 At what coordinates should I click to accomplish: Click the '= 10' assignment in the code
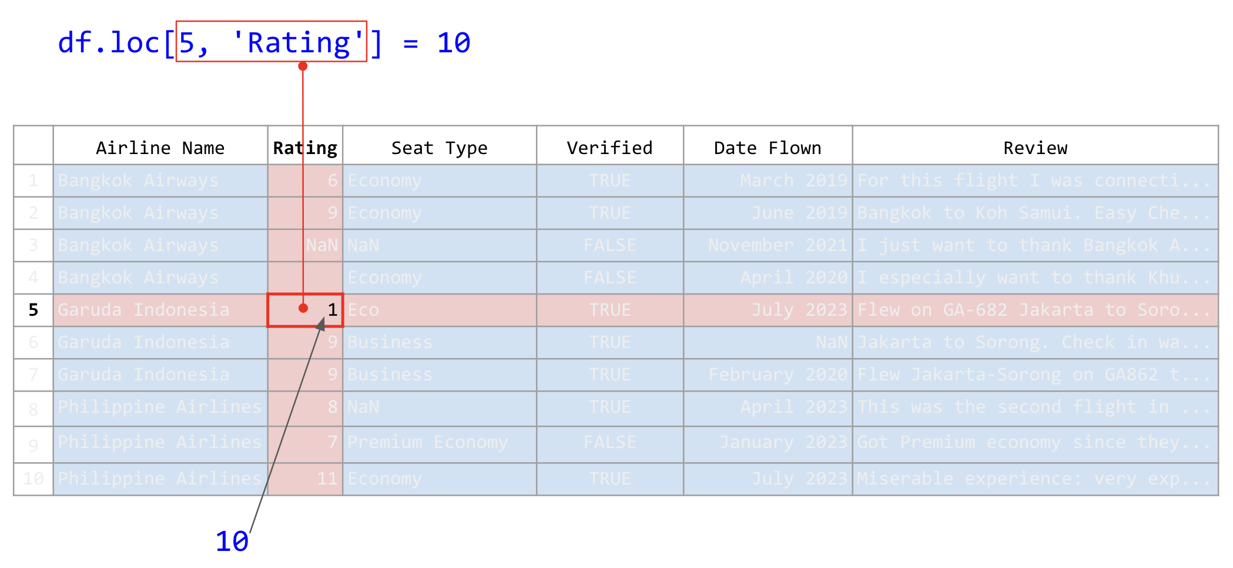click(437, 42)
